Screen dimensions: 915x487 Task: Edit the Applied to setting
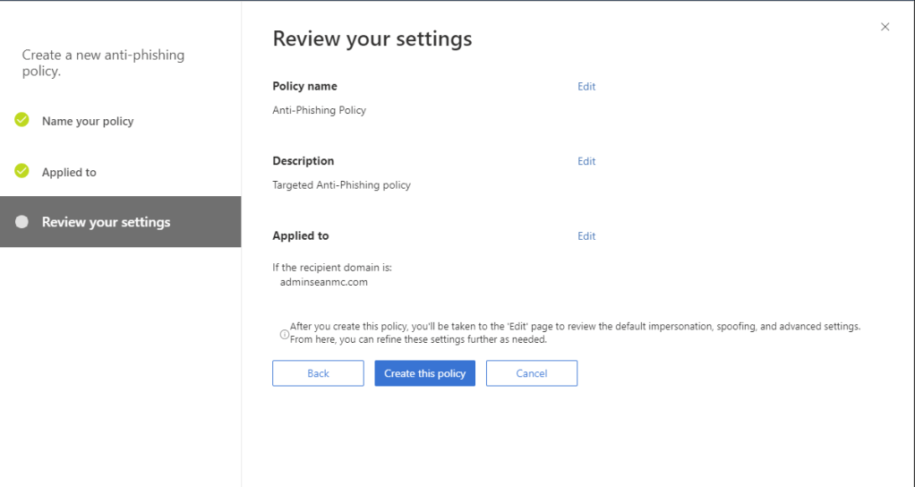point(586,236)
